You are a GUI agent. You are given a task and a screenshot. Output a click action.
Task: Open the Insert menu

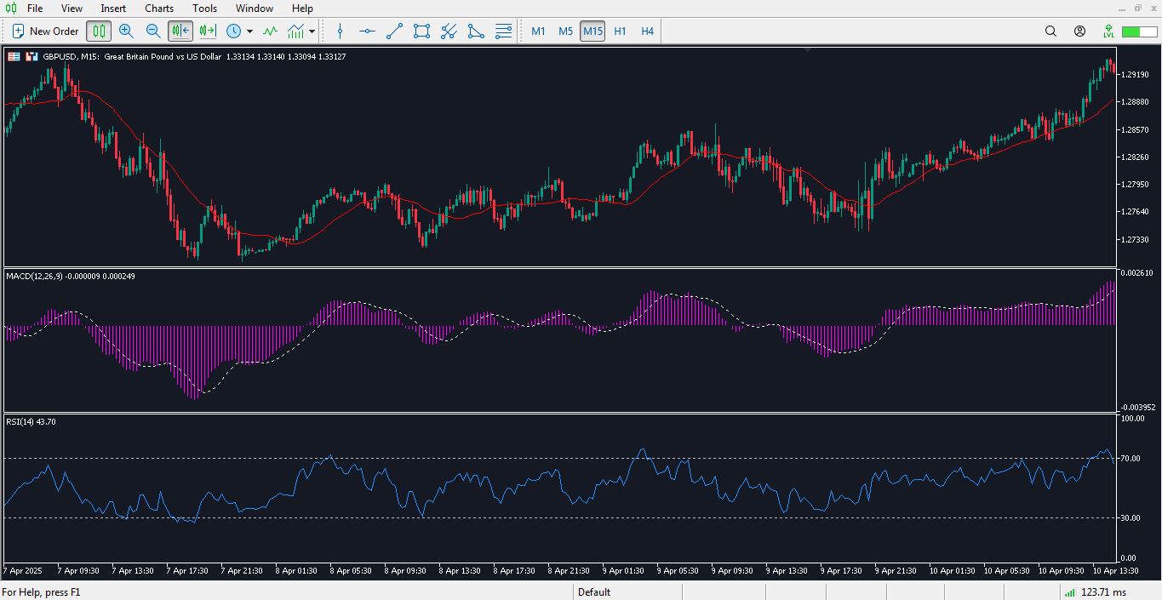(x=113, y=9)
